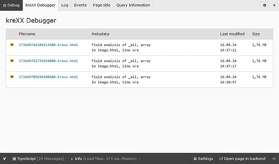Open the Page title tab
279x164 pixels.
click(x=101, y=5)
